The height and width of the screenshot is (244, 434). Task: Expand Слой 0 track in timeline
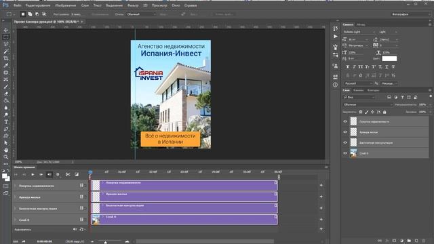pyautogui.click(x=15, y=220)
